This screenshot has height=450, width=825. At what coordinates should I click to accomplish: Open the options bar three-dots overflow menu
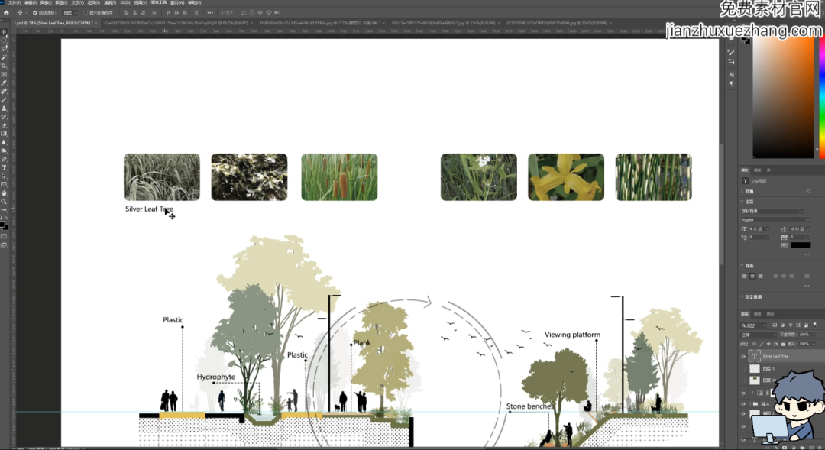pos(210,13)
